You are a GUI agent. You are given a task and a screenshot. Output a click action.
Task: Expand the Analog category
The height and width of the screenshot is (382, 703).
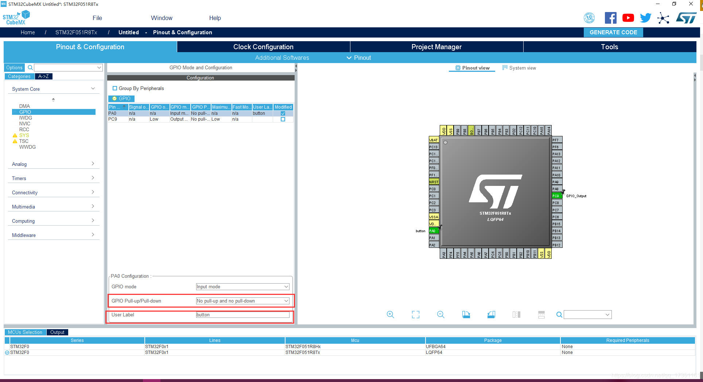[93, 164]
